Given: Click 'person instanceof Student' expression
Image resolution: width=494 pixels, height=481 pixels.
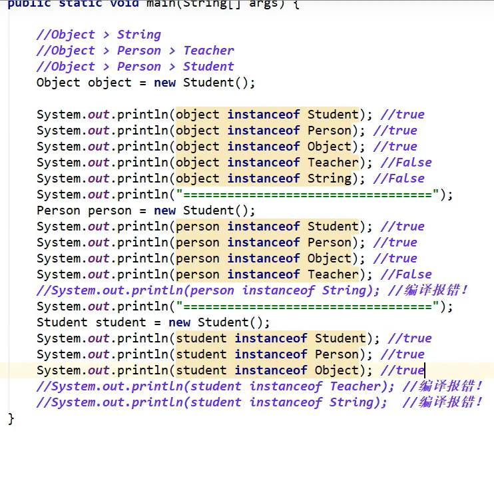Looking at the screenshot, I should (267, 227).
